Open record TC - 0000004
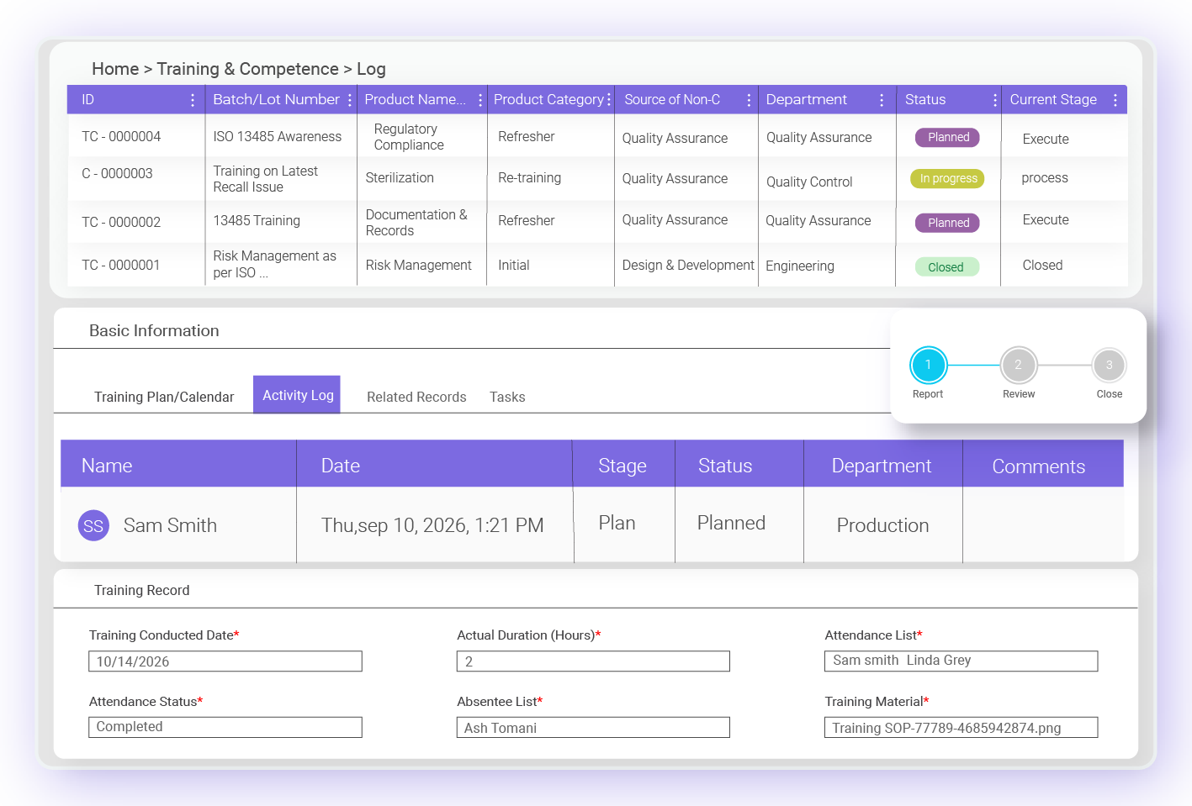The height and width of the screenshot is (806, 1192). tap(121, 136)
